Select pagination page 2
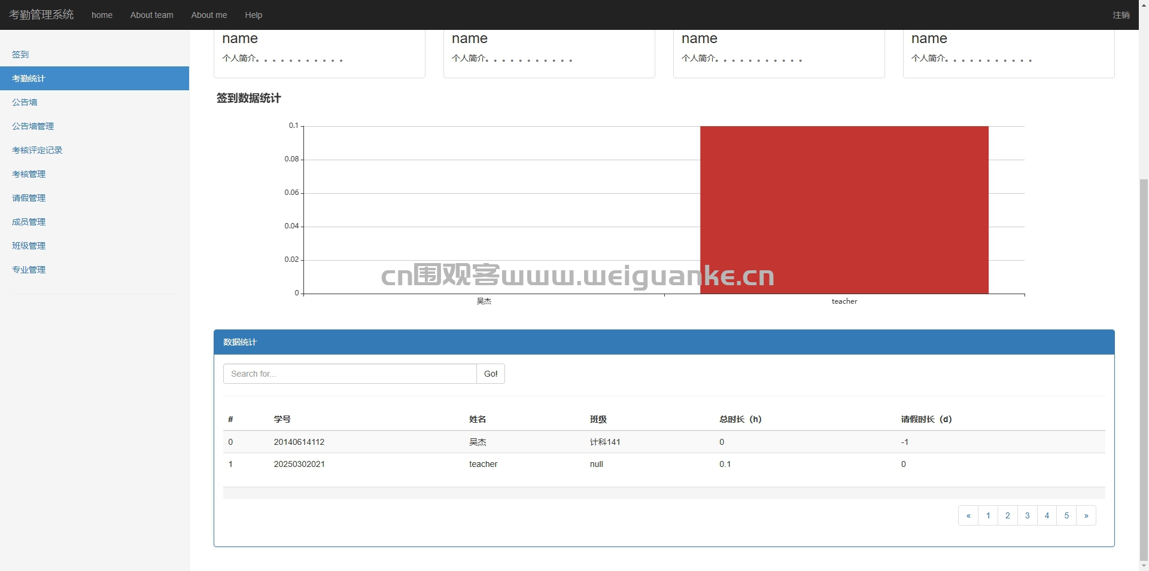Image resolution: width=1149 pixels, height=571 pixels. 1008,515
